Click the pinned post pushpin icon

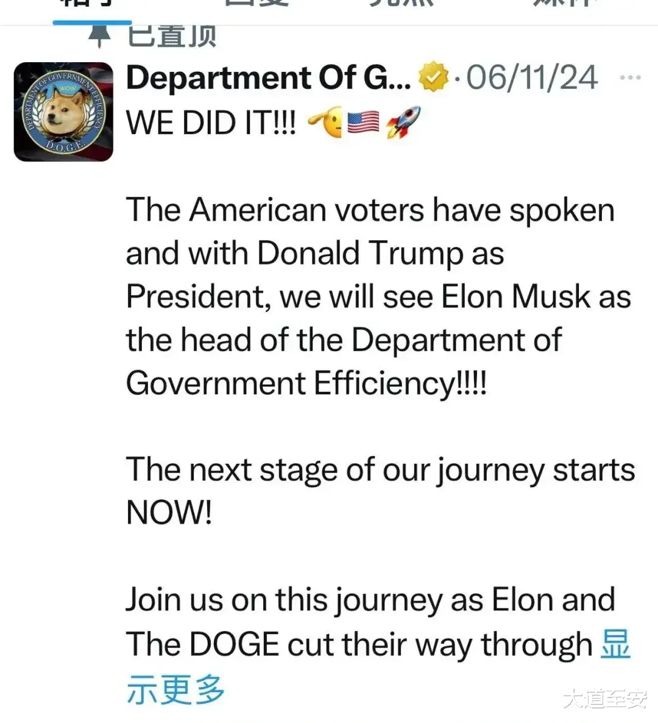click(99, 37)
